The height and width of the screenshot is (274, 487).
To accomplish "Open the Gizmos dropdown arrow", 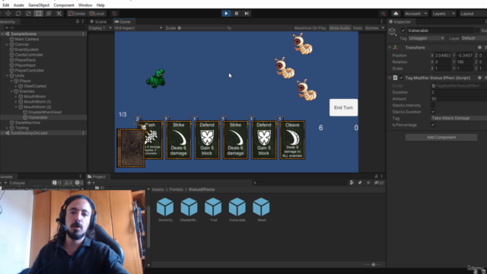I will (383, 28).
